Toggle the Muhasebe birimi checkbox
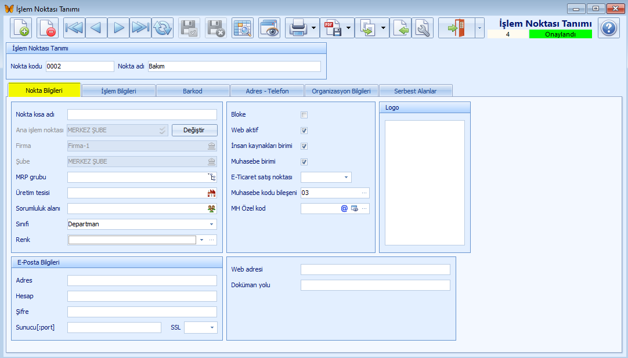 click(x=304, y=162)
